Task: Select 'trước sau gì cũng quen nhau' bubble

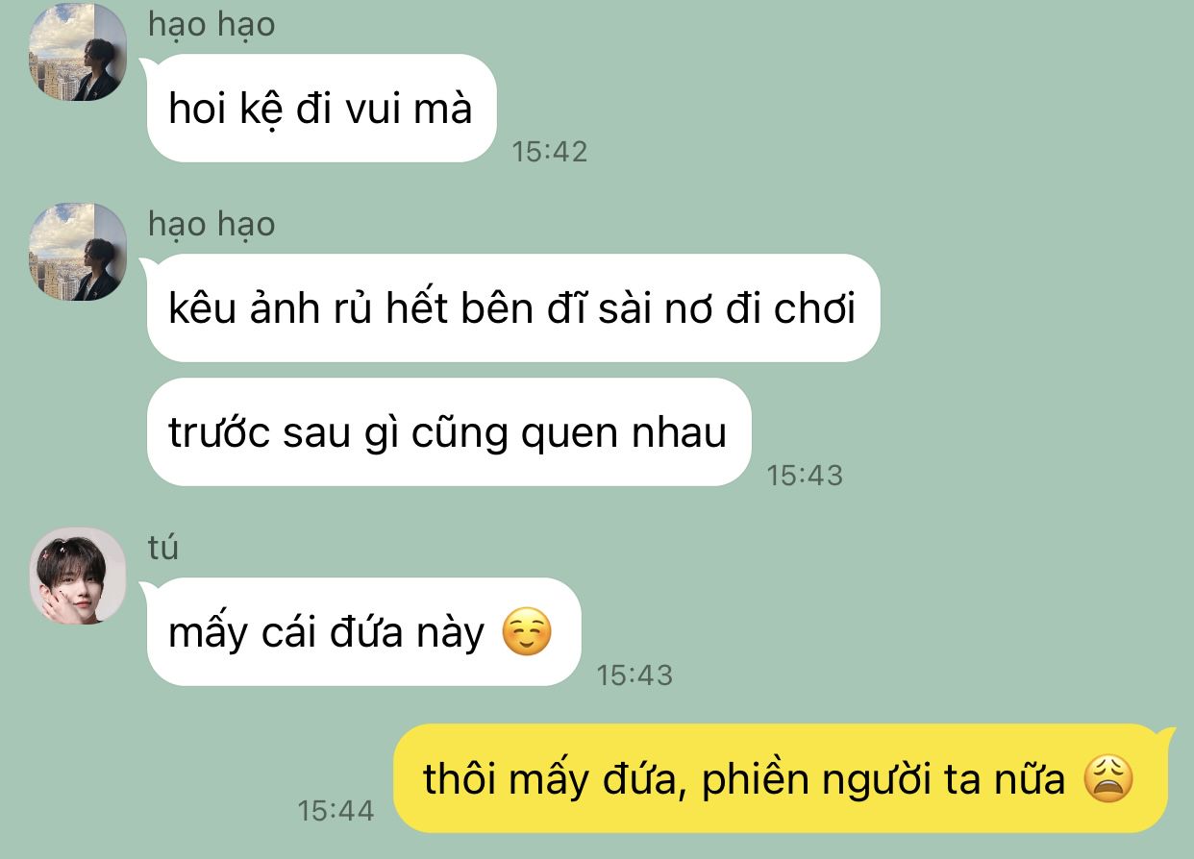Action: tap(448, 431)
